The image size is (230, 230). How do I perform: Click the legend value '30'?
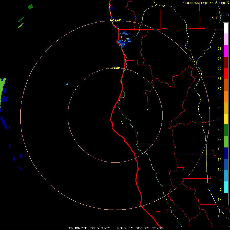point(220,119)
